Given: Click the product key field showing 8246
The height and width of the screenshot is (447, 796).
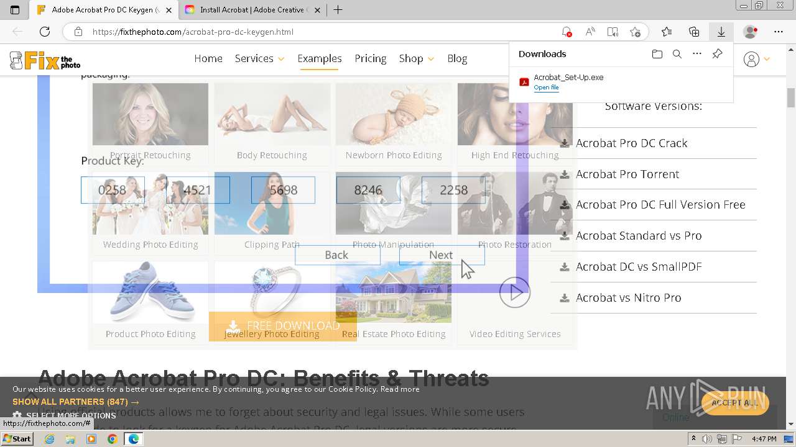Looking at the screenshot, I should (x=368, y=190).
